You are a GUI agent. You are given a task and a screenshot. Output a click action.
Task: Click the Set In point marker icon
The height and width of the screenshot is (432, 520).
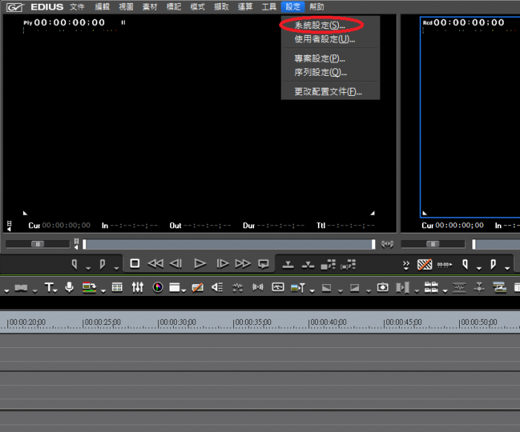pyautogui.click(x=74, y=263)
